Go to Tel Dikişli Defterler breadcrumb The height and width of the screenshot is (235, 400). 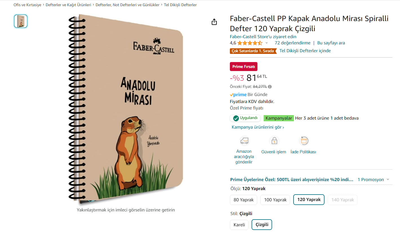180,5
